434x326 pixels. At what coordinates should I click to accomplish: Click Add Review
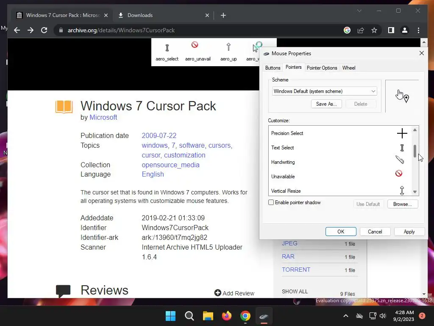coord(234,293)
